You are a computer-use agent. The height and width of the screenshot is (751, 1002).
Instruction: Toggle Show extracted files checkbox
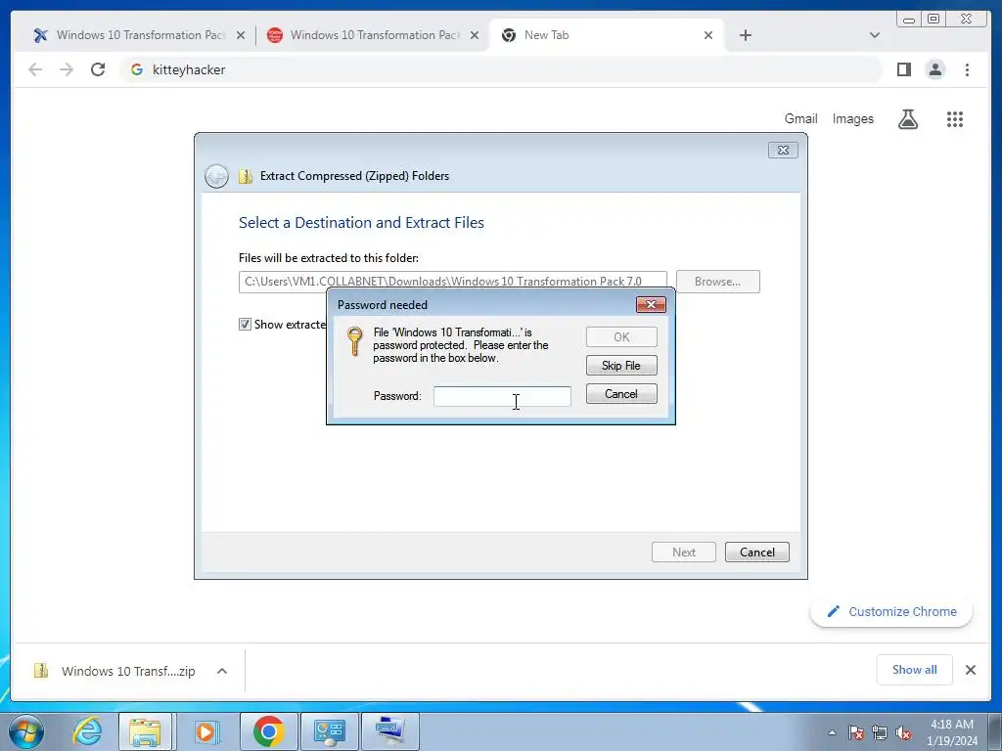pos(245,325)
